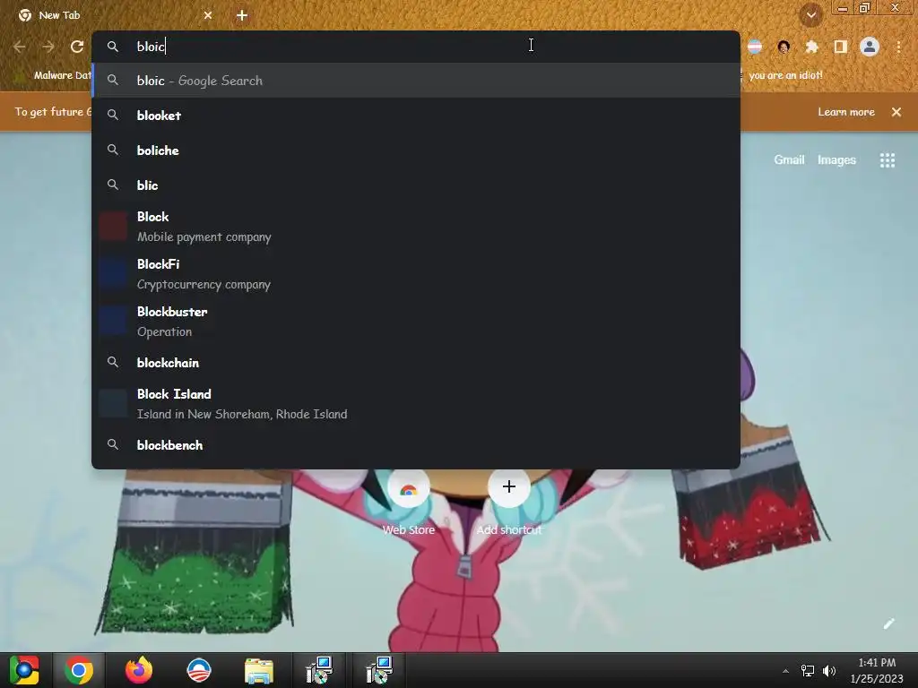The width and height of the screenshot is (918, 688).
Task: Close the New Tab tab
Action: pyautogui.click(x=208, y=15)
